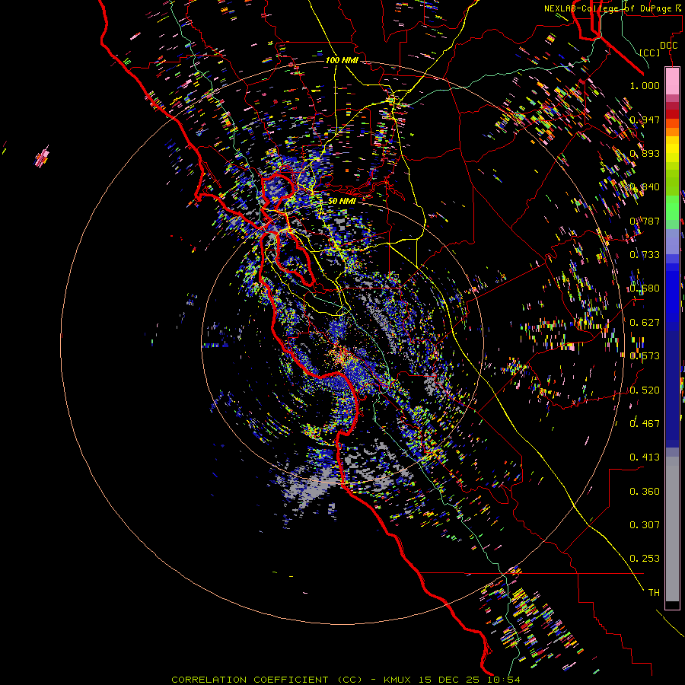
Task: Click the "TH" threshold label
Action: click(654, 593)
